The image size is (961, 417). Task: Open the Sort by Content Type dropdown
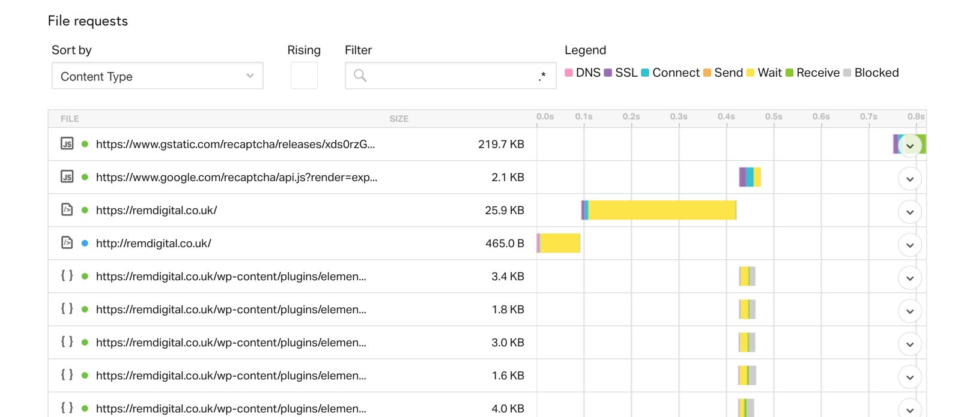coord(157,76)
